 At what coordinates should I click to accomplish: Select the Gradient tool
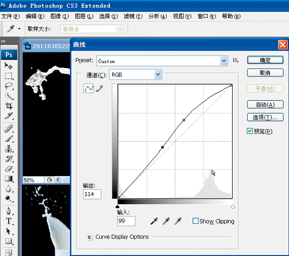[x=8, y=178]
